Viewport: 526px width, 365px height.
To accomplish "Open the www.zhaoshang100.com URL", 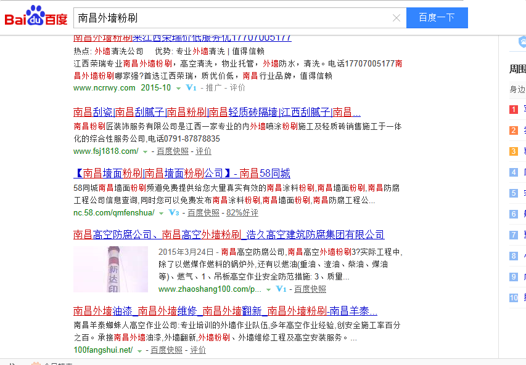I will pos(210,289).
